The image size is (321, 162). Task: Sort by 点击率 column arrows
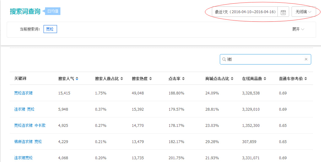click(x=183, y=79)
